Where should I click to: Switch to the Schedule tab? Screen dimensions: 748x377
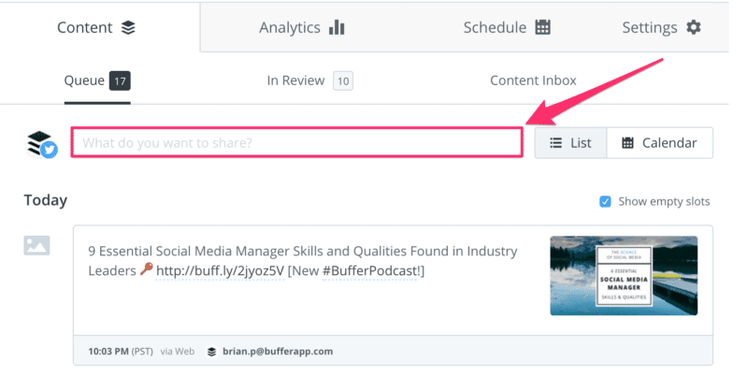pyautogui.click(x=507, y=27)
